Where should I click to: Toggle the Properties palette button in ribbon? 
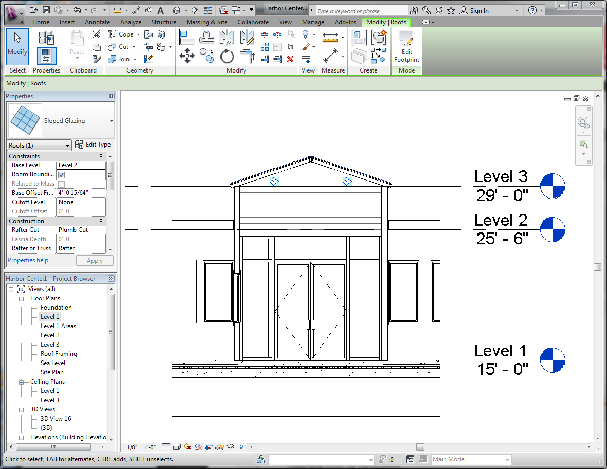46,55
